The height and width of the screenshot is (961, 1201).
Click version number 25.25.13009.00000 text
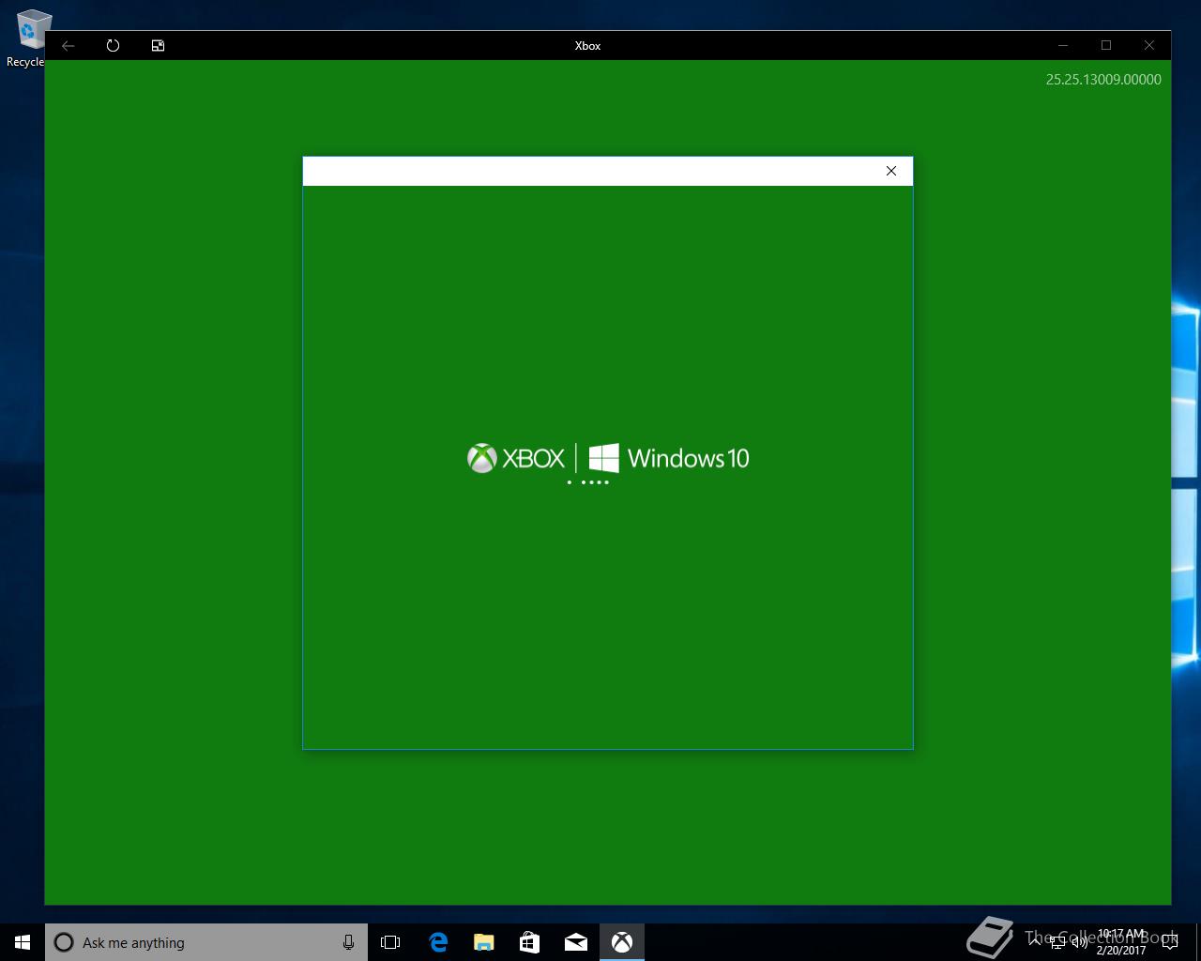pos(1103,80)
